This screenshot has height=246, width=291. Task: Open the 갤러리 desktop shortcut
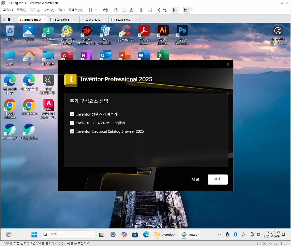(x=29, y=33)
